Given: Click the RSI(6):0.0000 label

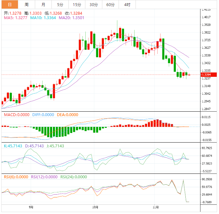Looking at the screenshot, I should (x=16, y=177).
